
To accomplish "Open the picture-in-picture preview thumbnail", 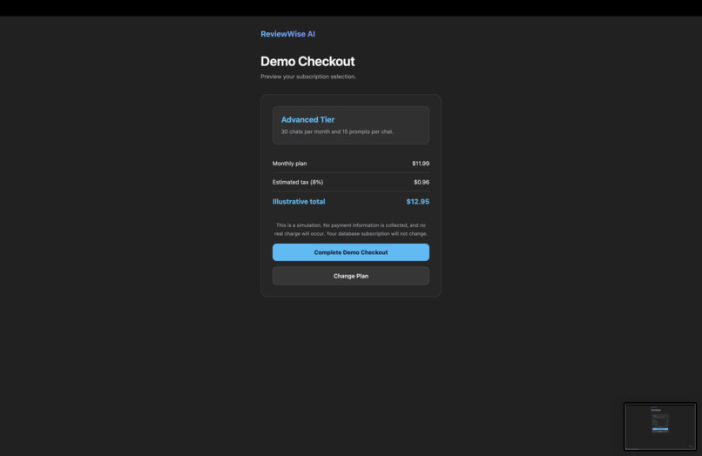I will pyautogui.click(x=660, y=426).
